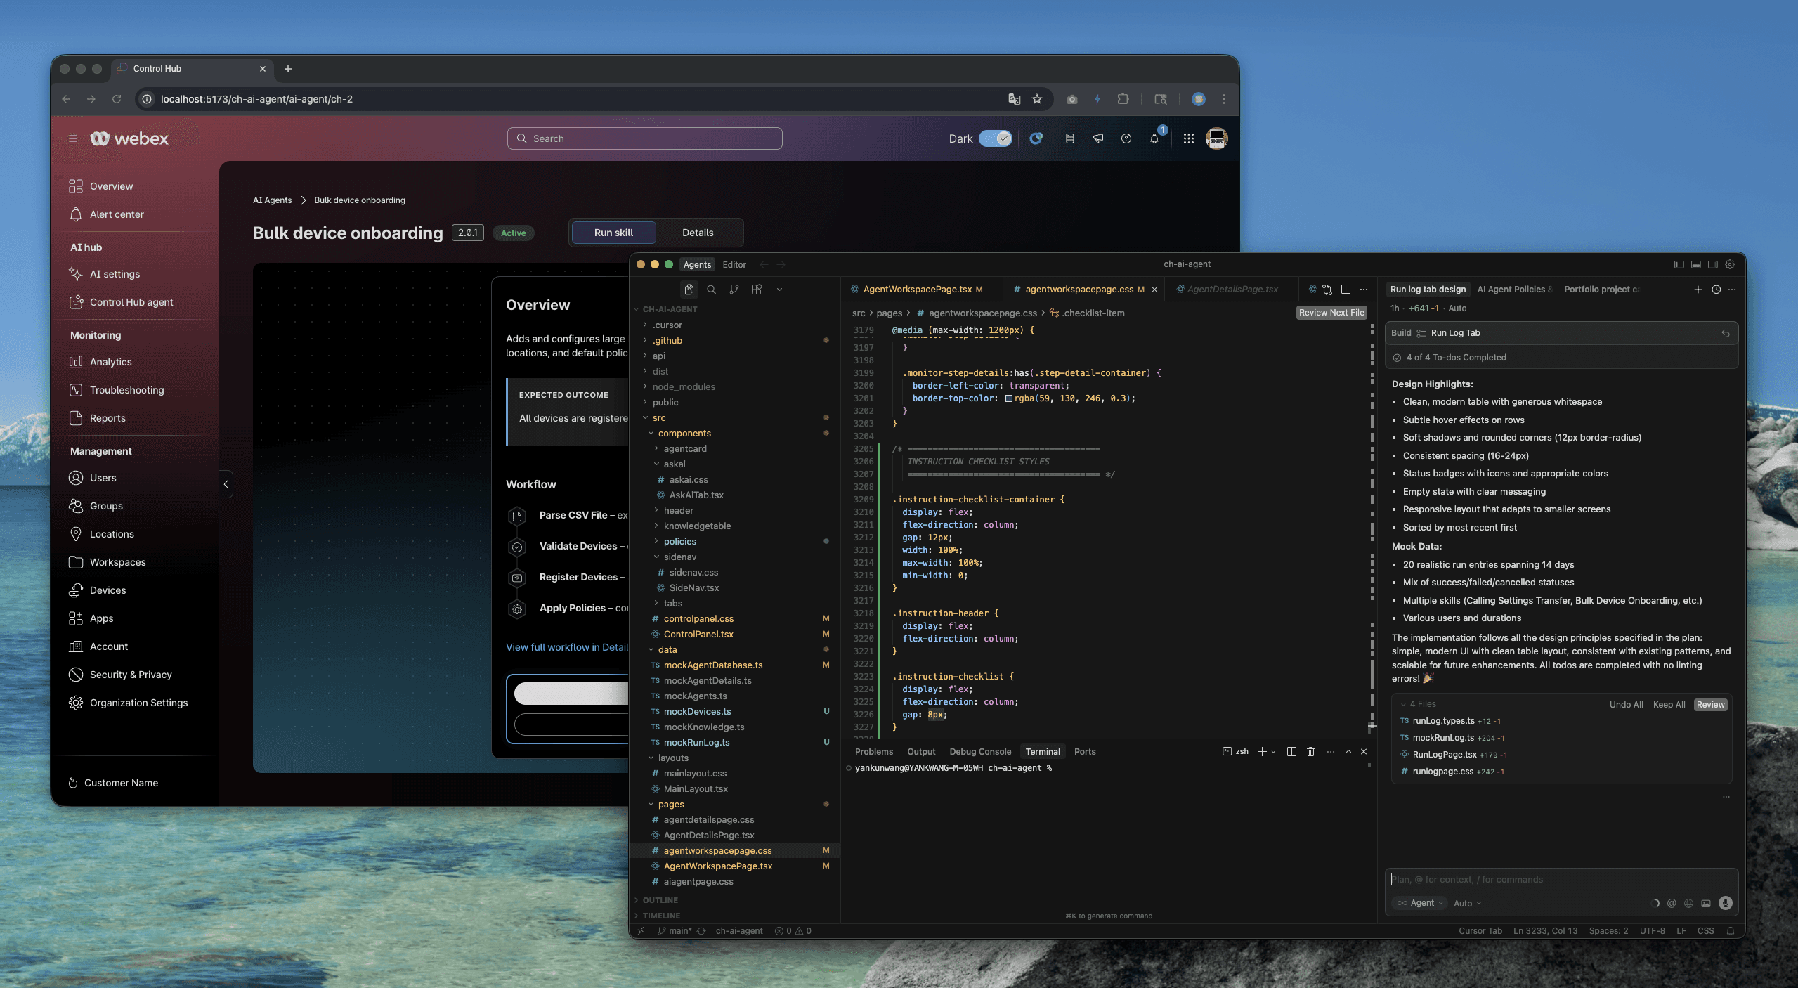
Task: Click the search icon in explorer toolbar
Action: [x=711, y=290]
